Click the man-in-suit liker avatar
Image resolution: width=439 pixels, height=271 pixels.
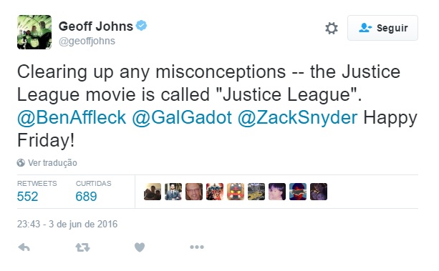click(x=173, y=192)
